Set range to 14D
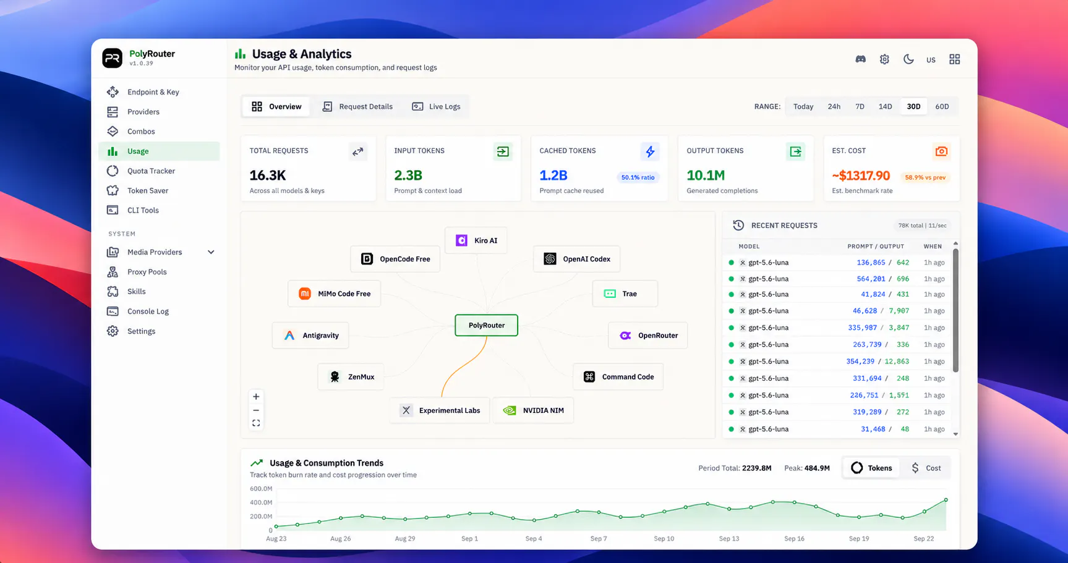 tap(886, 106)
